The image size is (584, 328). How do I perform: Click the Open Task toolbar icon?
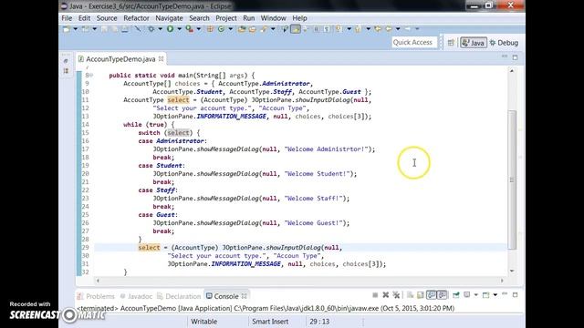point(253,29)
